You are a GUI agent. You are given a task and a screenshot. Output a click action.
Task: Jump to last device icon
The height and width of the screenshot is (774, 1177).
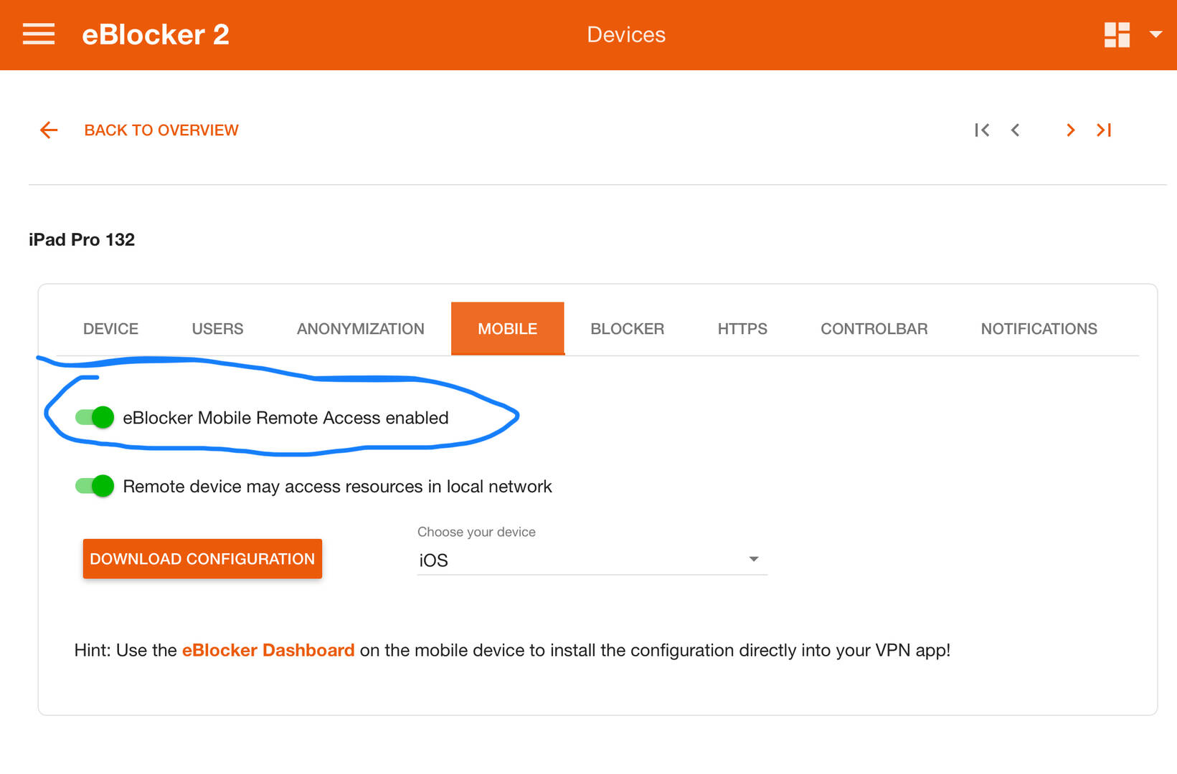1104,130
